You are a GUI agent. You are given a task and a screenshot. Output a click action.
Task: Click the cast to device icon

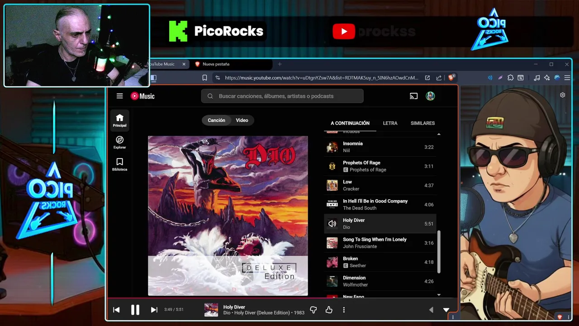coord(413,96)
